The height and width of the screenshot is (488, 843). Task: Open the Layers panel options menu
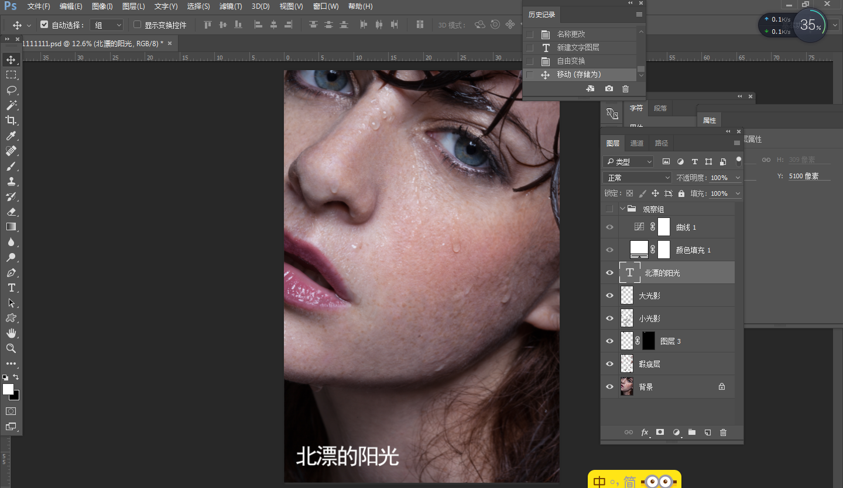point(737,143)
